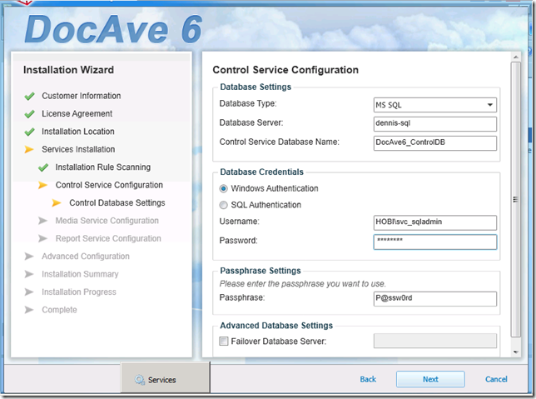
Task: Click the Back link
Action: [x=368, y=379]
